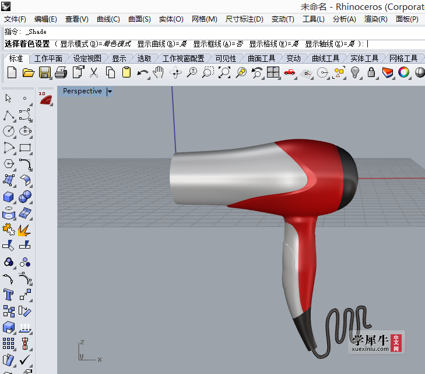Image resolution: width=425 pixels, height=374 pixels.
Task: Open the 实体(O) menu
Action: [171, 19]
